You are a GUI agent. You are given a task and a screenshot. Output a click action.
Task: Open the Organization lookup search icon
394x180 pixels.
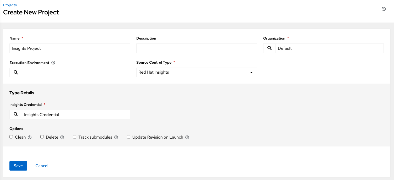click(269, 48)
